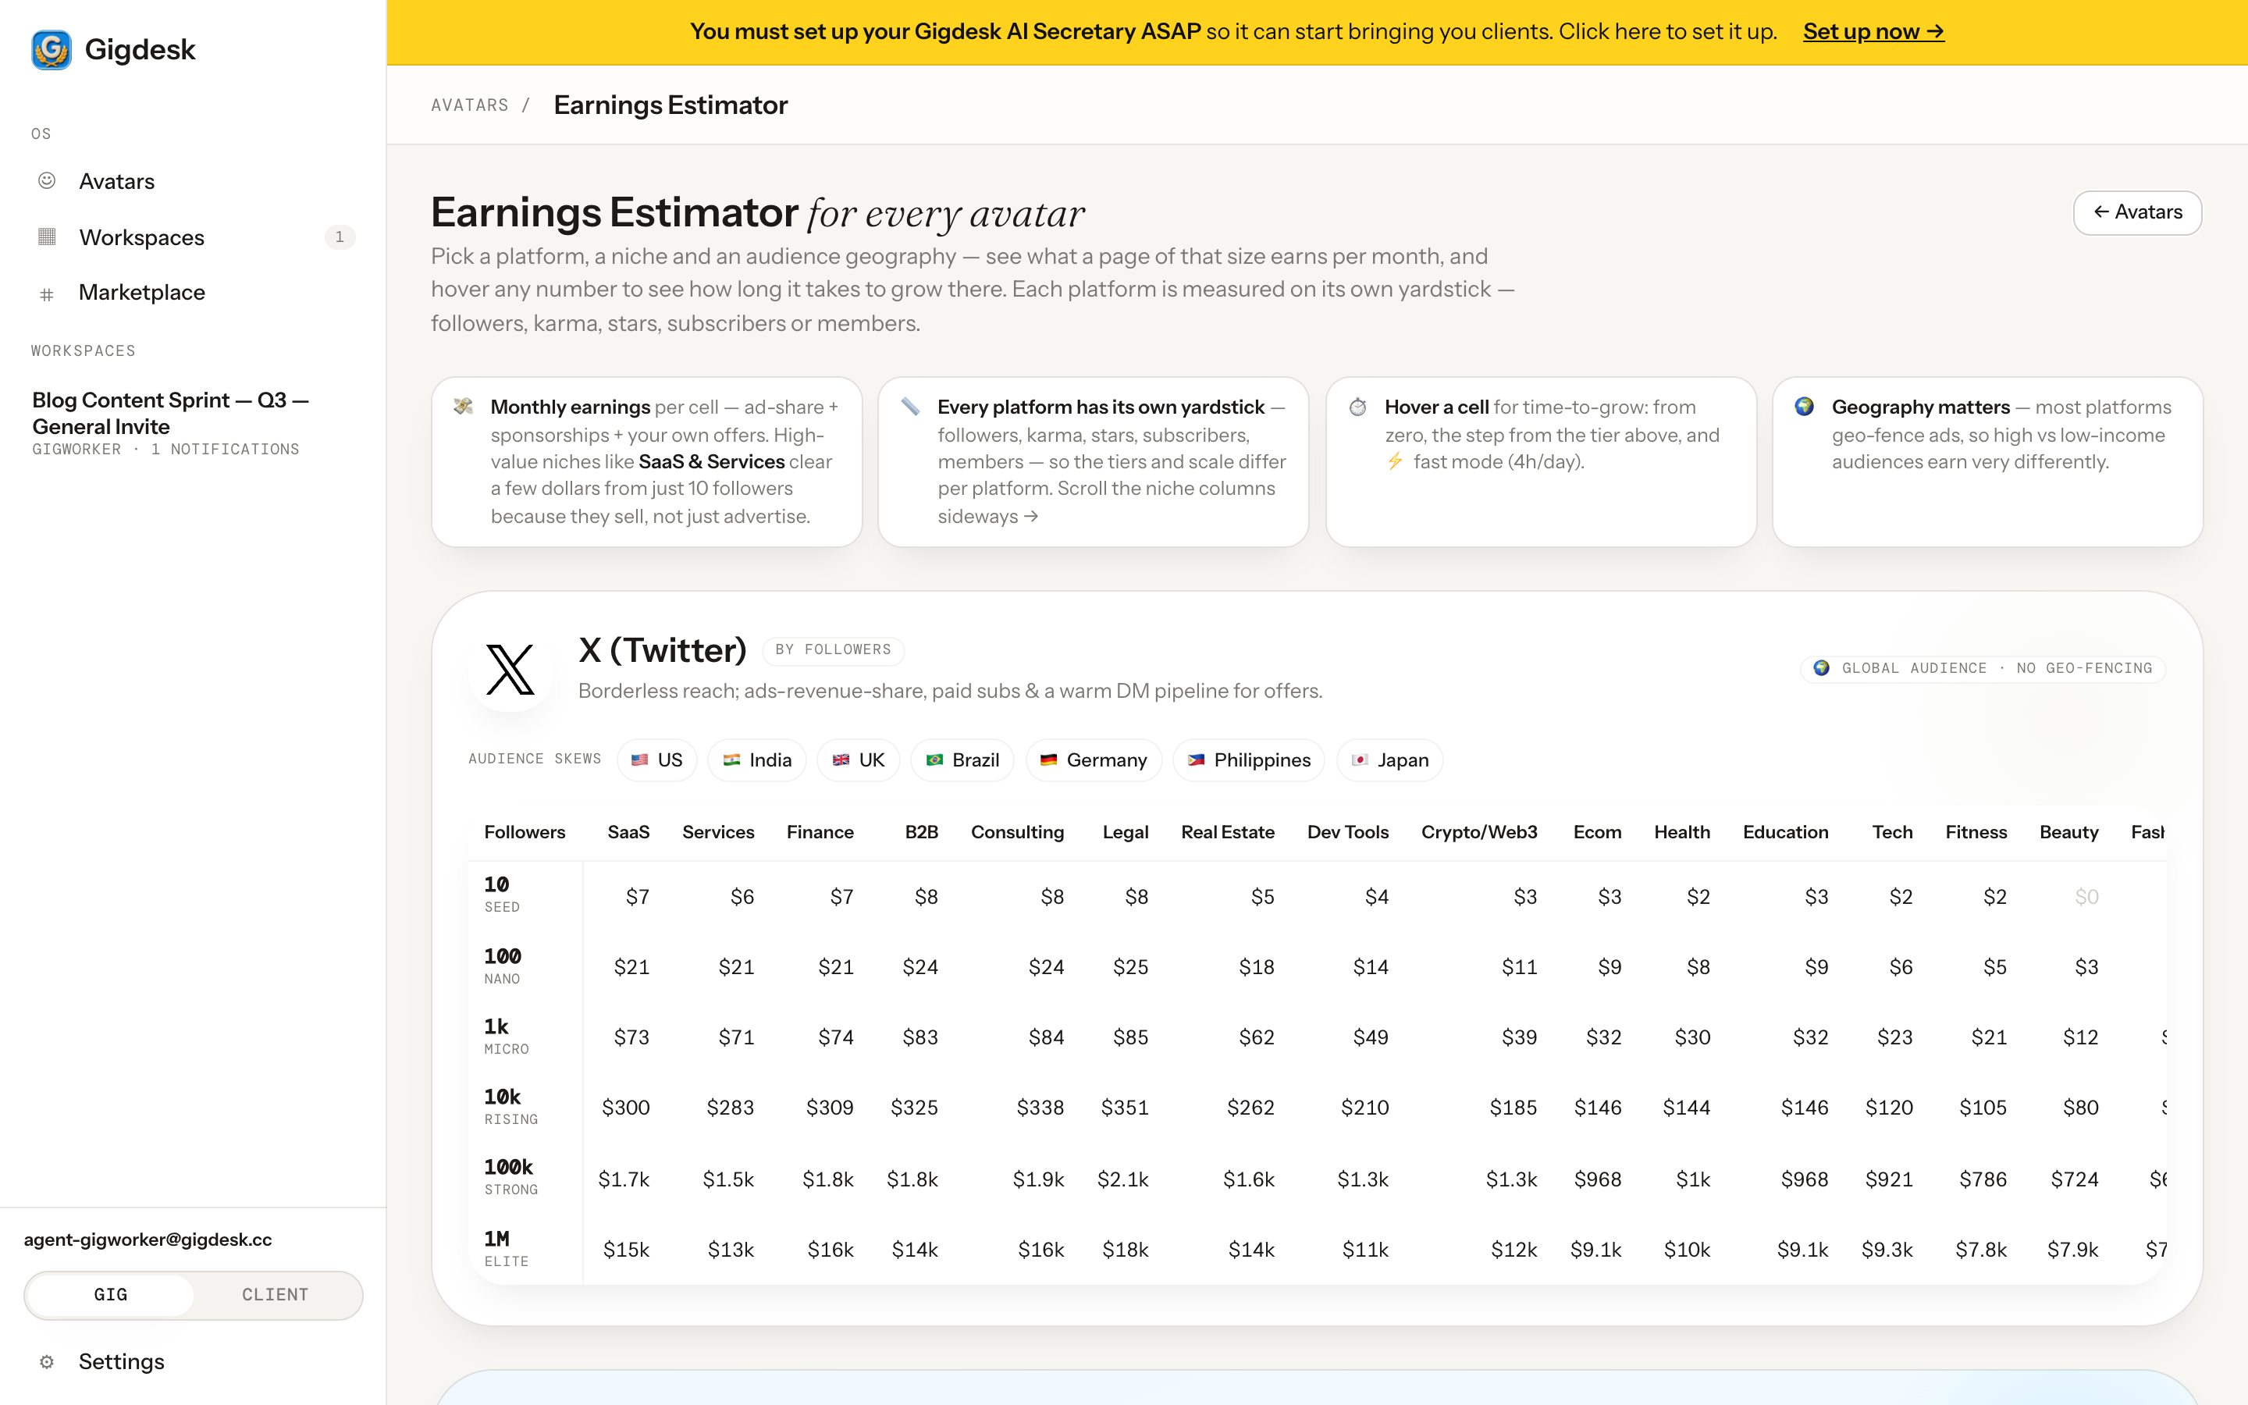Screen dimensions: 2248x1405
Task: Click the Brazil flag icon
Action: point(934,760)
